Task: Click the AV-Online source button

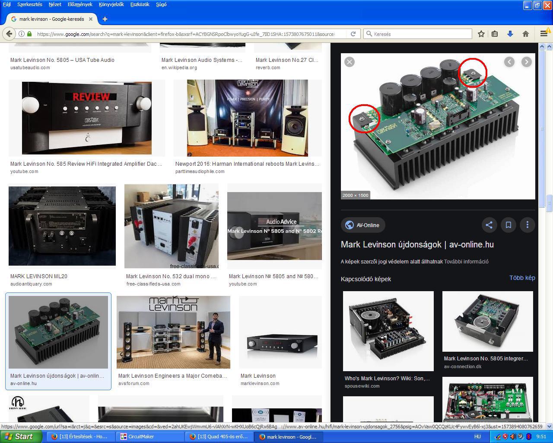Action: click(x=363, y=225)
